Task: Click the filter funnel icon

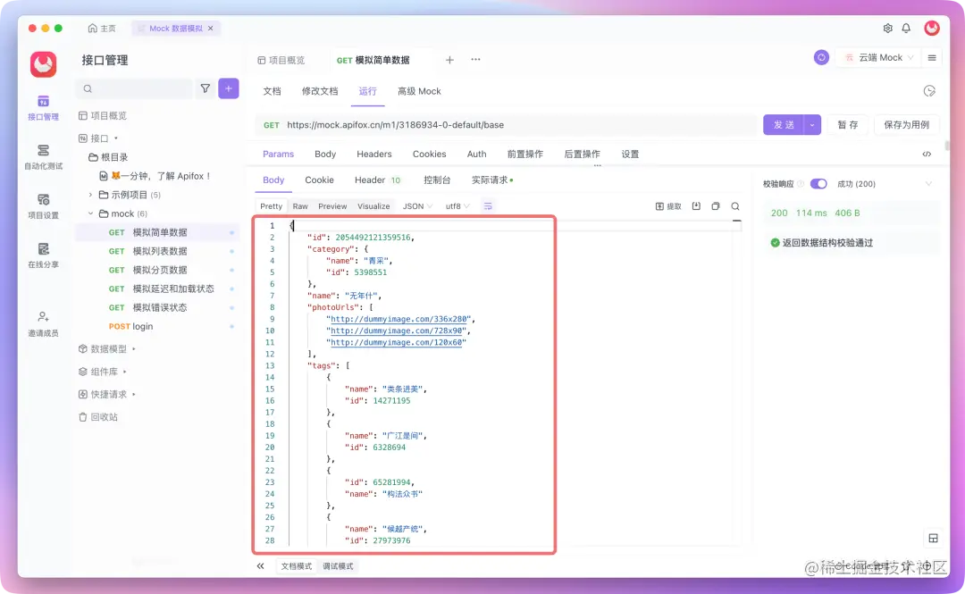Action: tap(205, 88)
